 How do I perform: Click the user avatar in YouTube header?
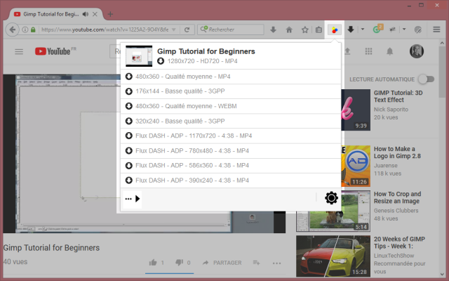[417, 51]
